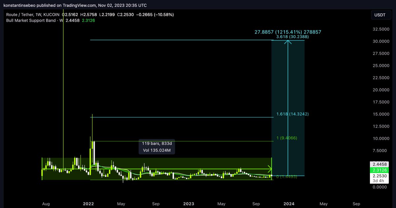
Task: Click the 1.618 (14.3242) Fibonacci level label
Action: point(293,114)
